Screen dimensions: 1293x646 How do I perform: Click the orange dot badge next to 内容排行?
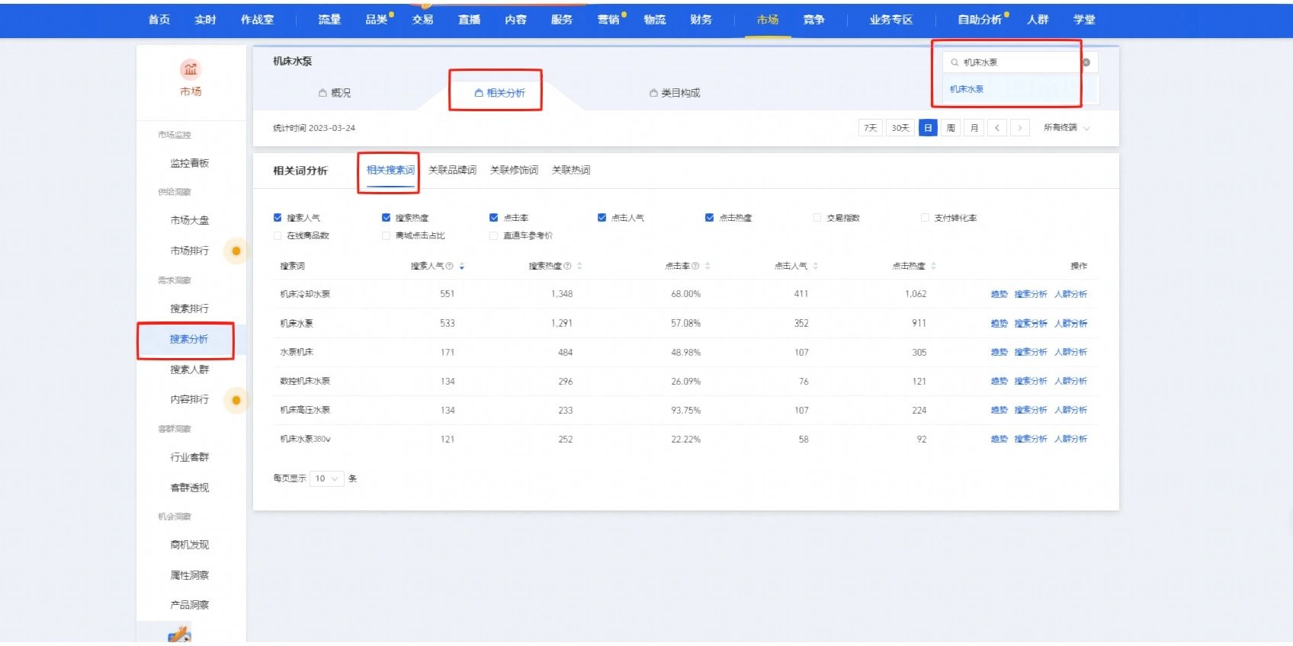tap(236, 400)
